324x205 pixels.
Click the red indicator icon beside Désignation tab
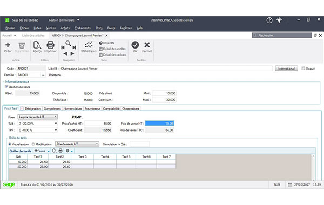22,108
